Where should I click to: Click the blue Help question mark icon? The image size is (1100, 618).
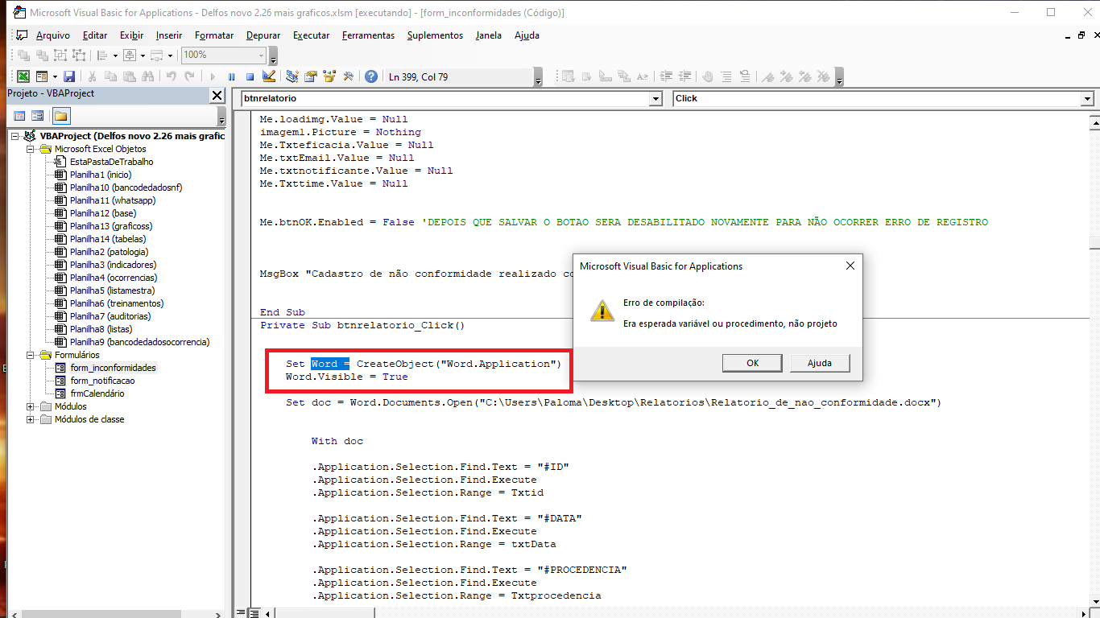click(x=370, y=76)
